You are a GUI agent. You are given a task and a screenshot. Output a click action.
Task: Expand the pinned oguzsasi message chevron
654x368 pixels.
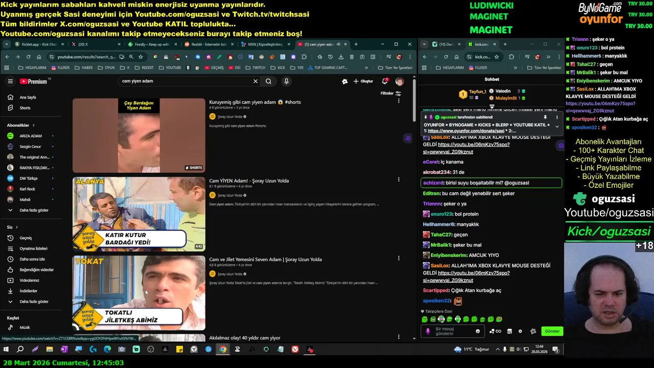click(557, 126)
